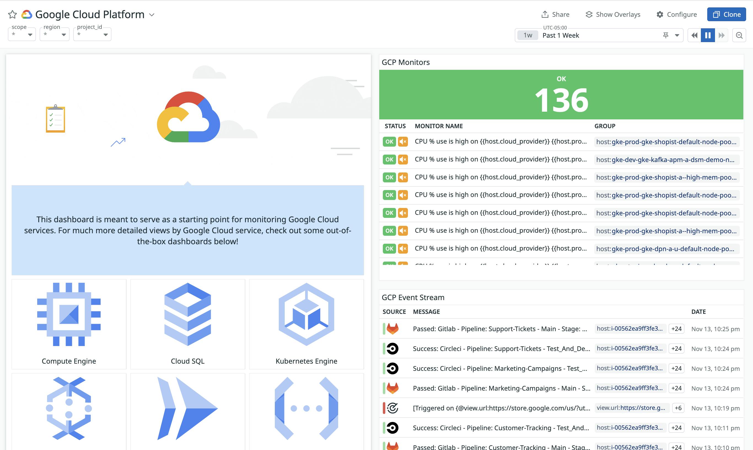Screen dimensions: 753x450
Task: Advance the time range forward
Action: click(x=721, y=35)
